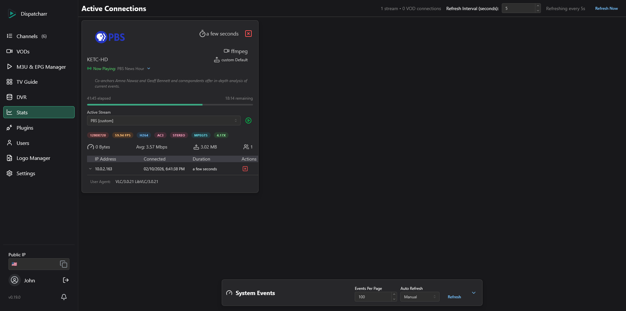Preview the PBS [custom] active stream
This screenshot has height=311, width=626.
pos(248,120)
